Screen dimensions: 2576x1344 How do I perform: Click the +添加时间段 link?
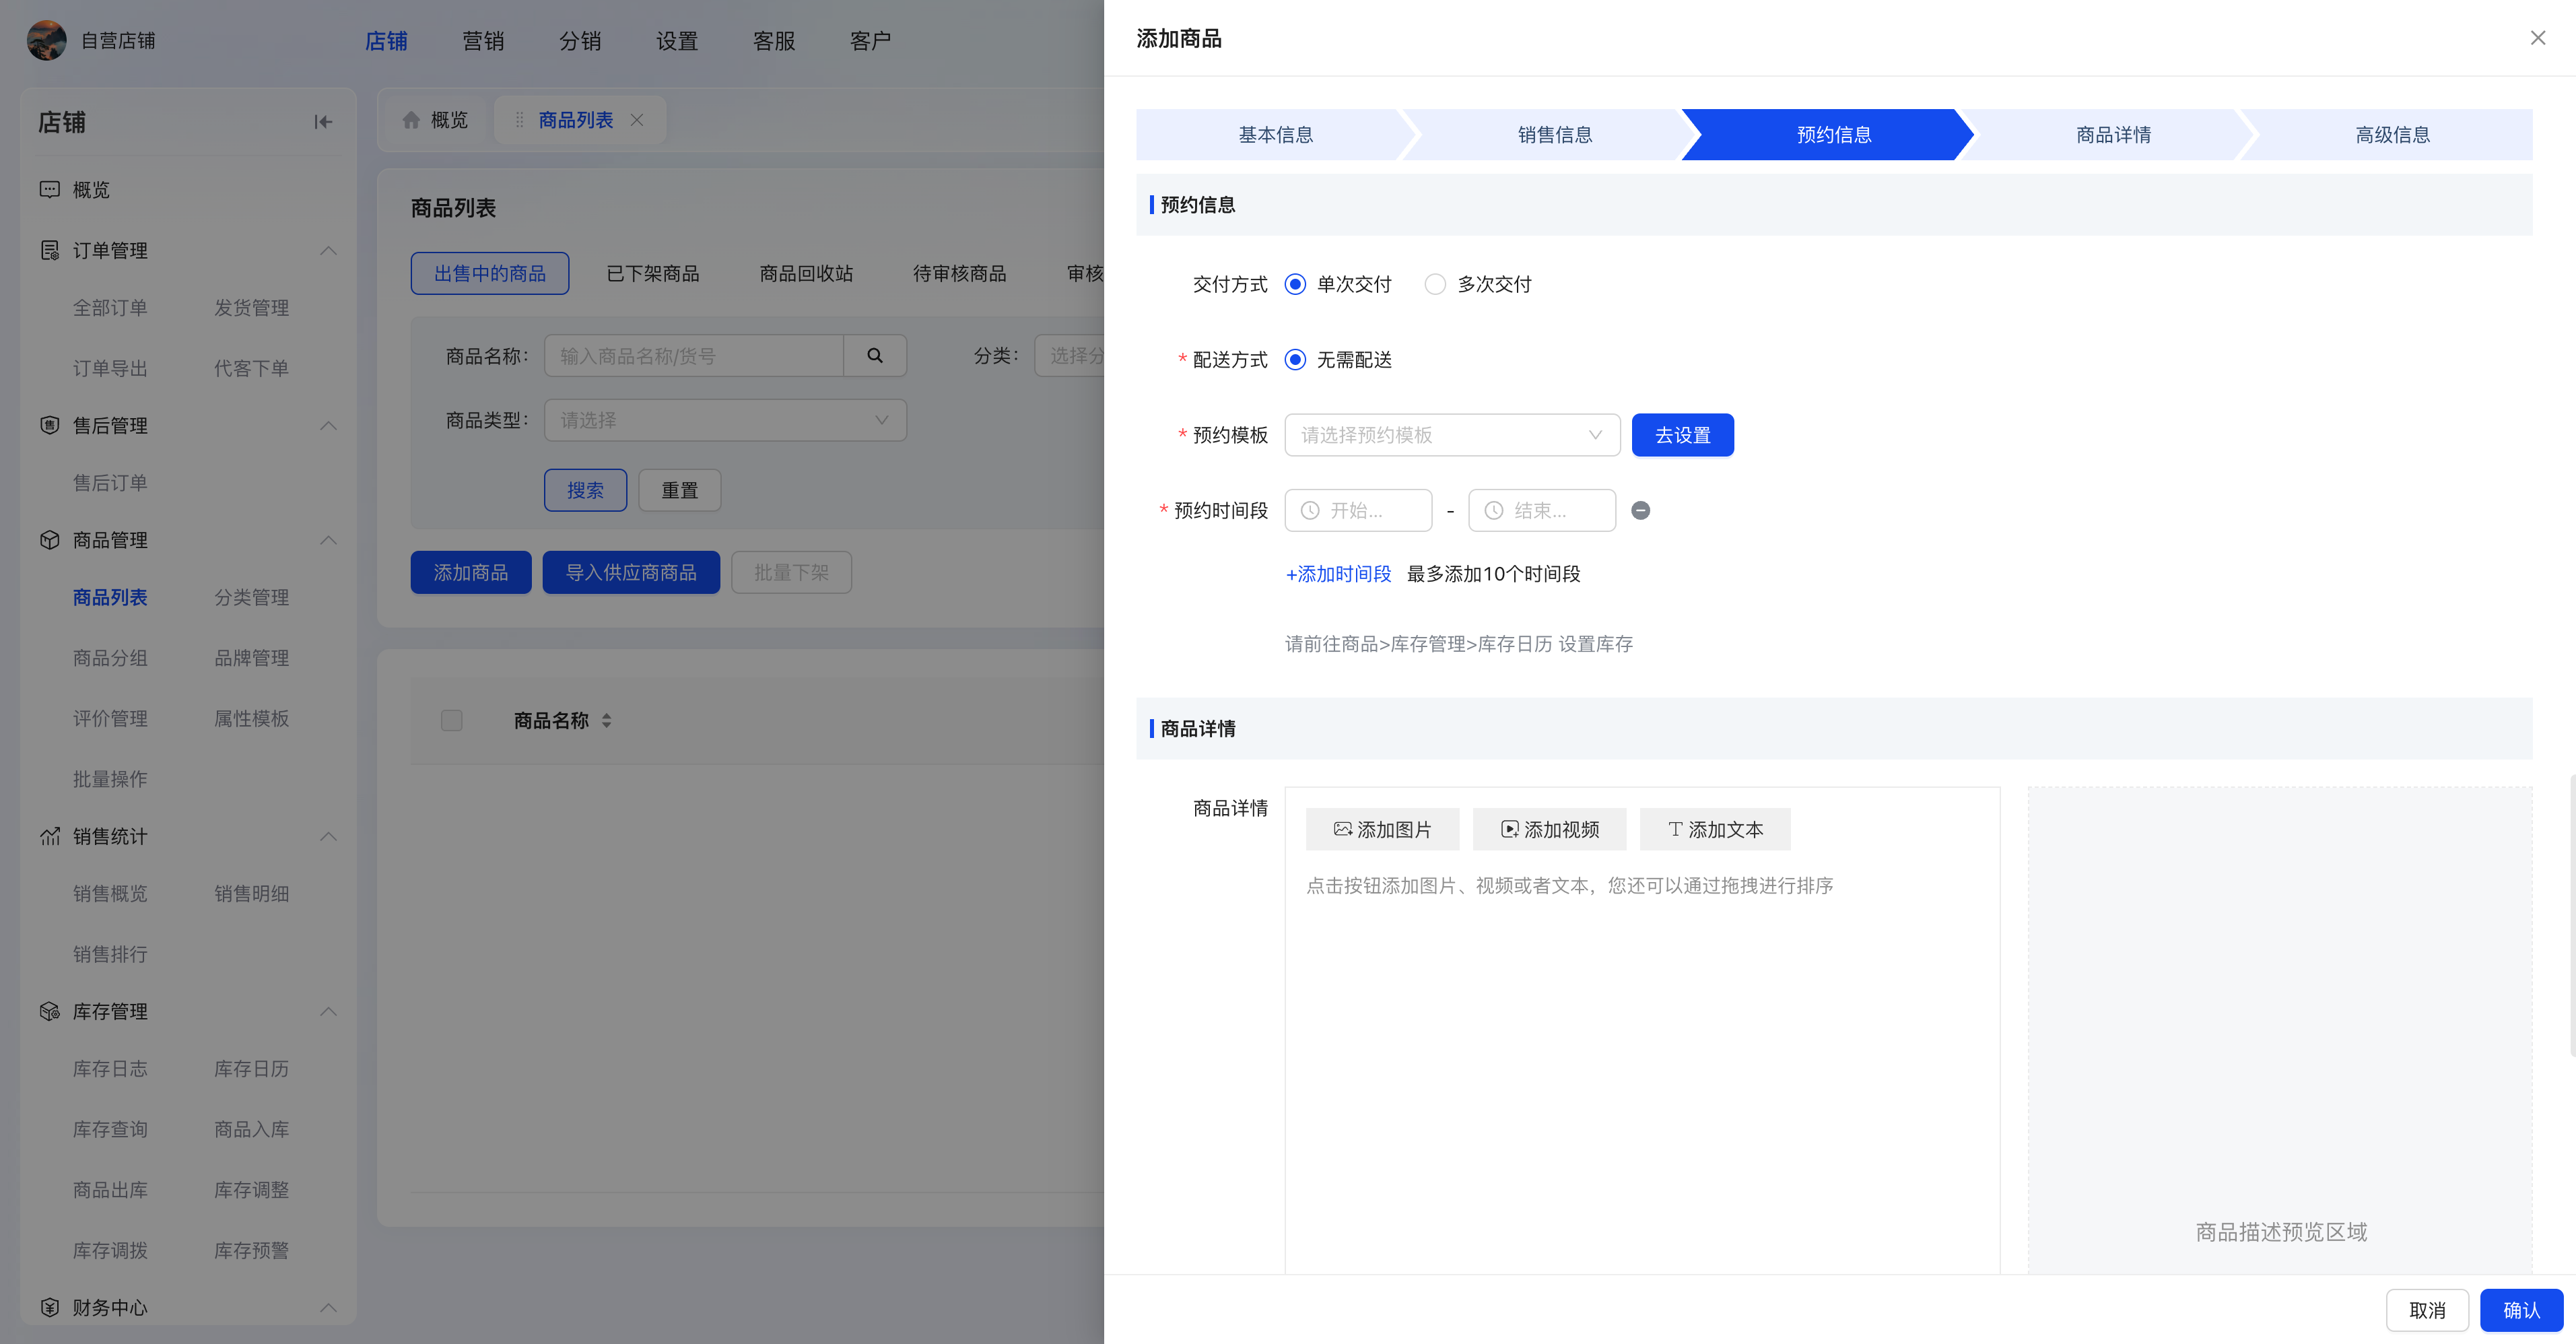[x=1338, y=574]
